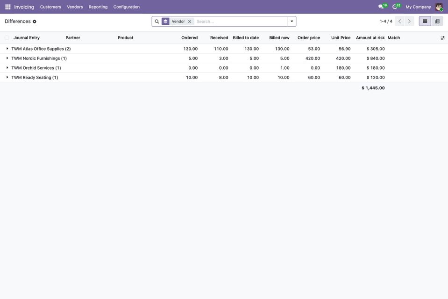Open the search options dropdown arrow

click(292, 22)
